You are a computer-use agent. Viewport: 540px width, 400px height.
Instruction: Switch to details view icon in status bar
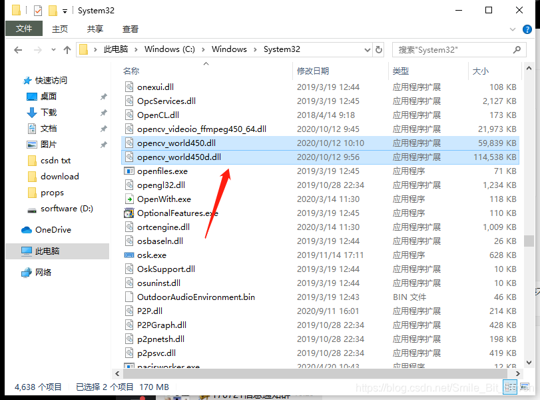tap(510, 387)
